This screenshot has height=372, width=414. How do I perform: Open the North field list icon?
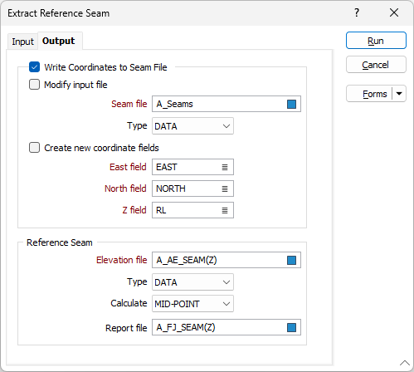click(225, 188)
